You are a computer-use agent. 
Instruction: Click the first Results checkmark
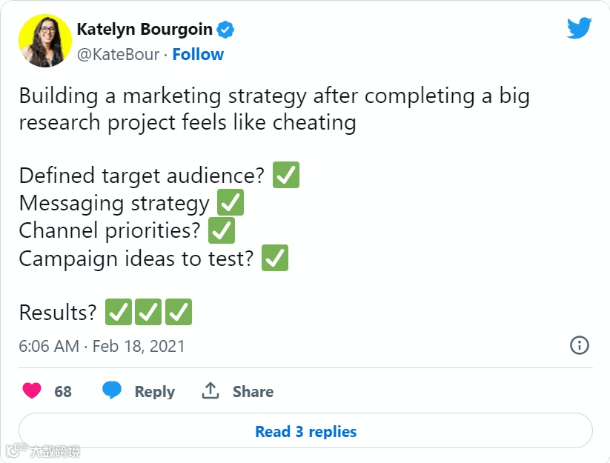coord(119,312)
